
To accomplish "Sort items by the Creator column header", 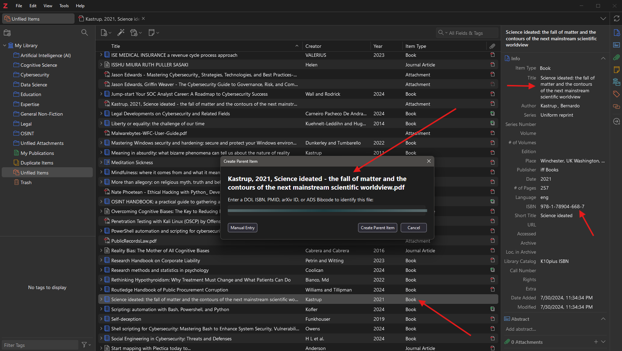I will coord(336,46).
